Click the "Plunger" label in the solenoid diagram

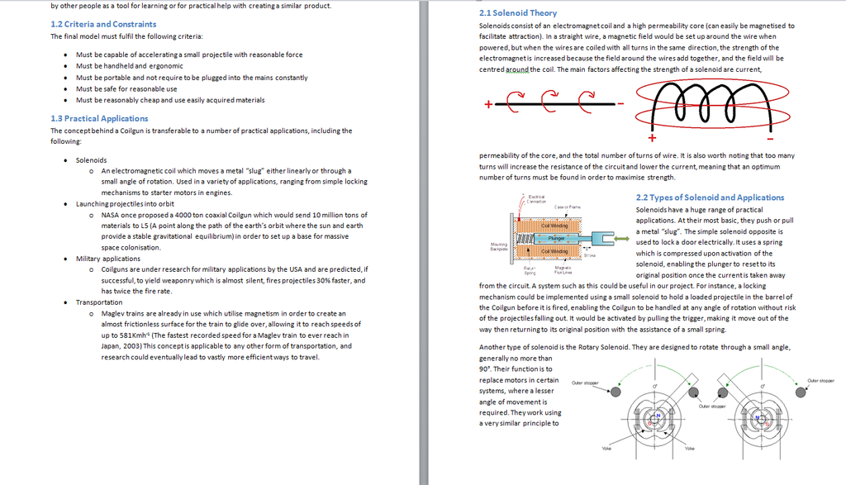[556, 238]
